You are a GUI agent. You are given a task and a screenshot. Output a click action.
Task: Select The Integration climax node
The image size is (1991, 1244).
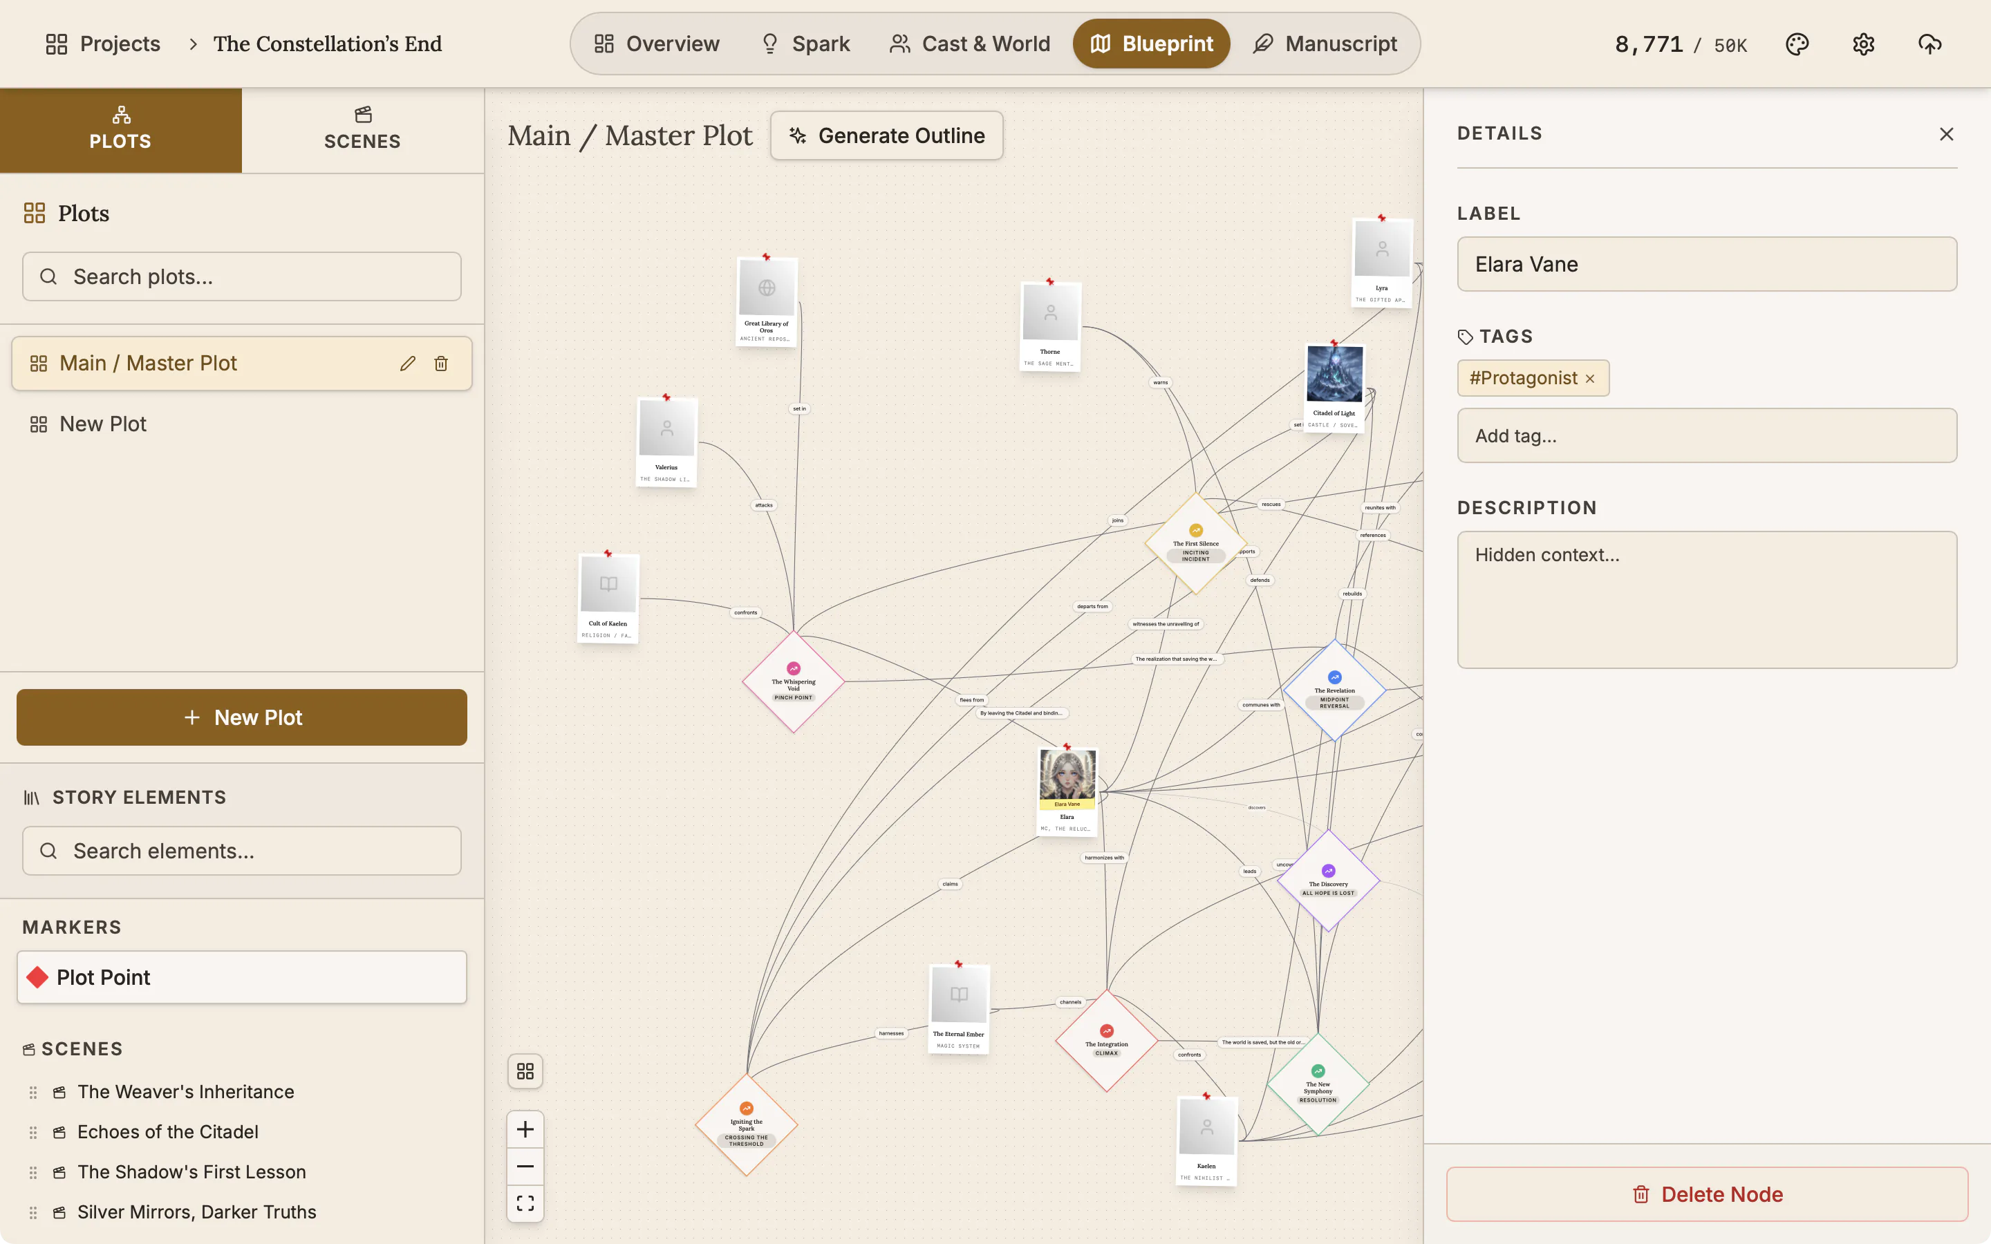coord(1107,1041)
